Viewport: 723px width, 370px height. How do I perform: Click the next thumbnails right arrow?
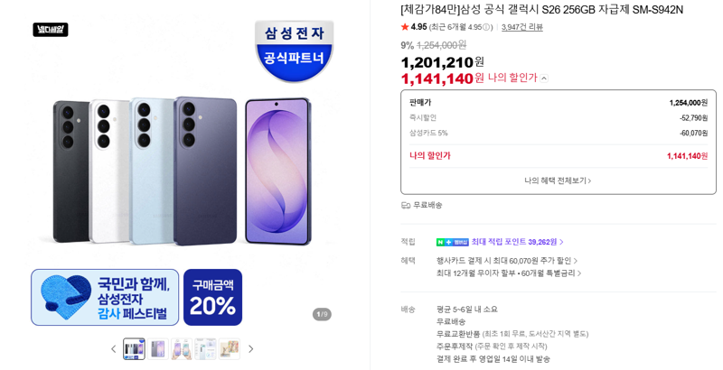(x=251, y=349)
